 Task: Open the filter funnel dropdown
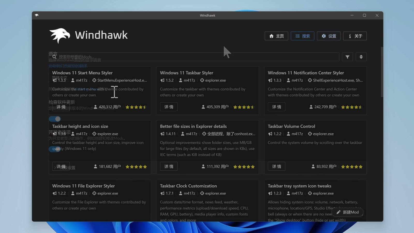(348, 57)
